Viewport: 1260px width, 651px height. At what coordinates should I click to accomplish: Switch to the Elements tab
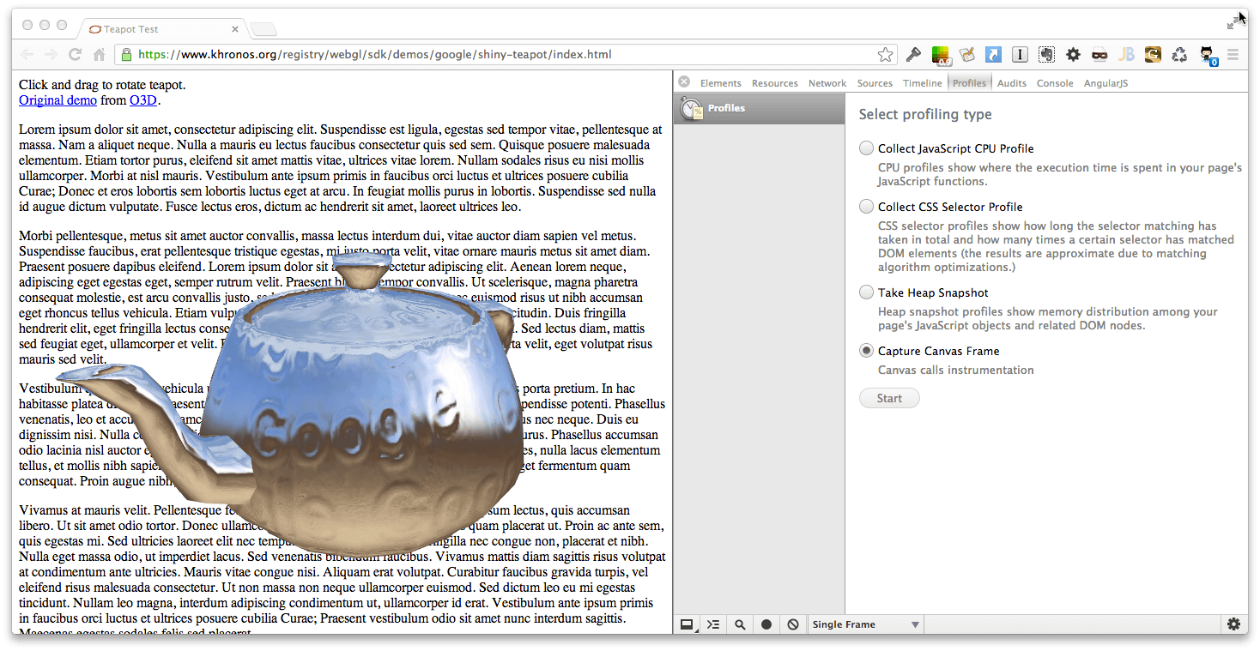coord(721,83)
